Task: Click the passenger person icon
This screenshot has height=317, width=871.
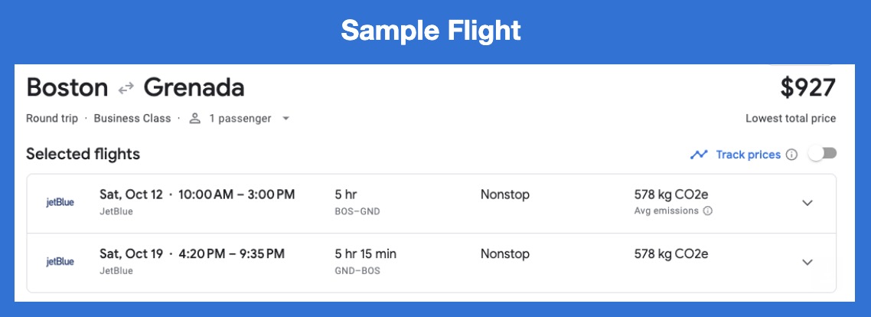Action: coord(195,119)
